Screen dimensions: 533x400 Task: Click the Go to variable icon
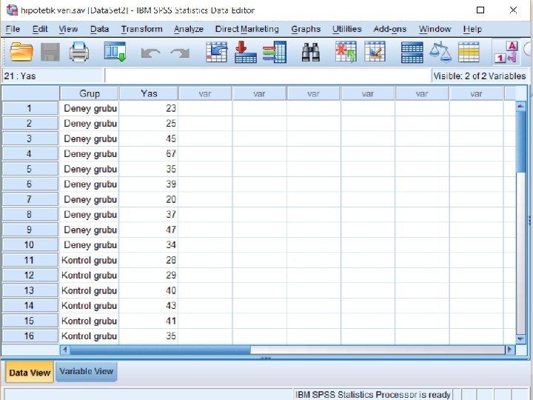[x=246, y=52]
